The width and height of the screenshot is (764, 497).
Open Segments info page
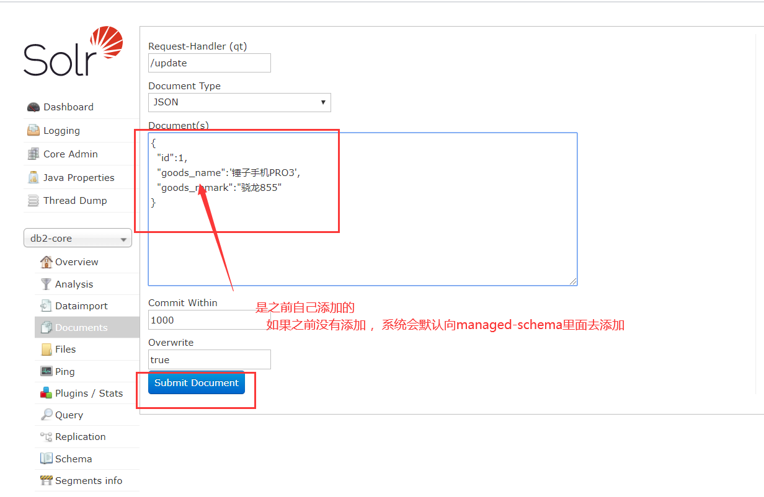pyautogui.click(x=89, y=481)
